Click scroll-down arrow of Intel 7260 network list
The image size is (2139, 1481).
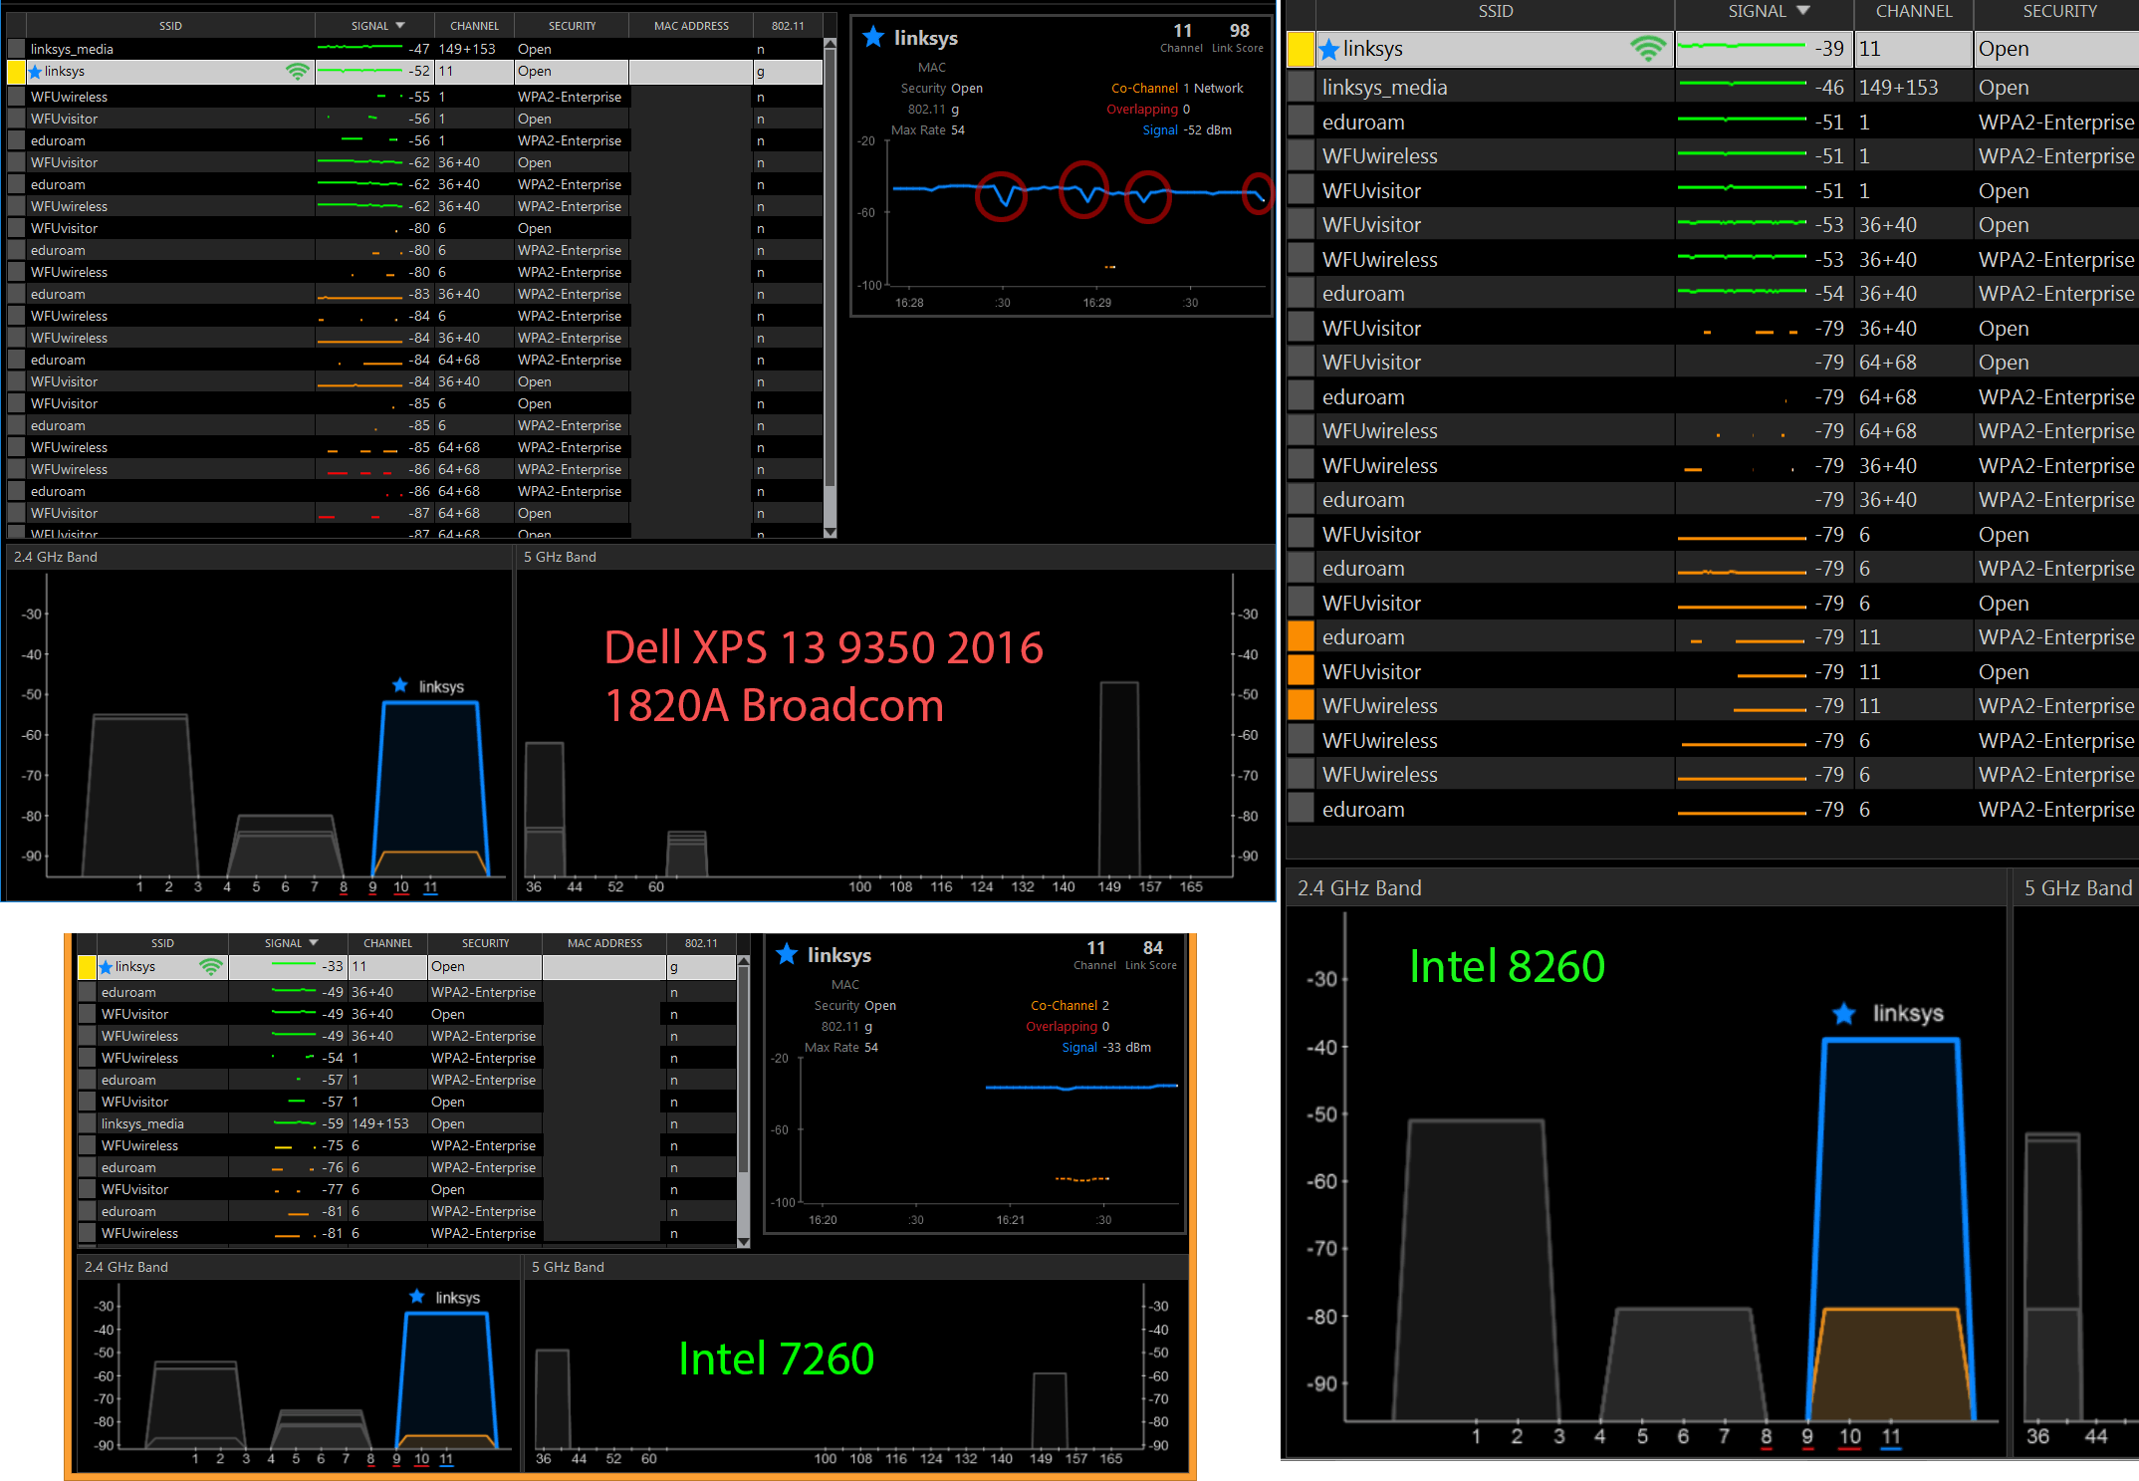coord(743,1242)
